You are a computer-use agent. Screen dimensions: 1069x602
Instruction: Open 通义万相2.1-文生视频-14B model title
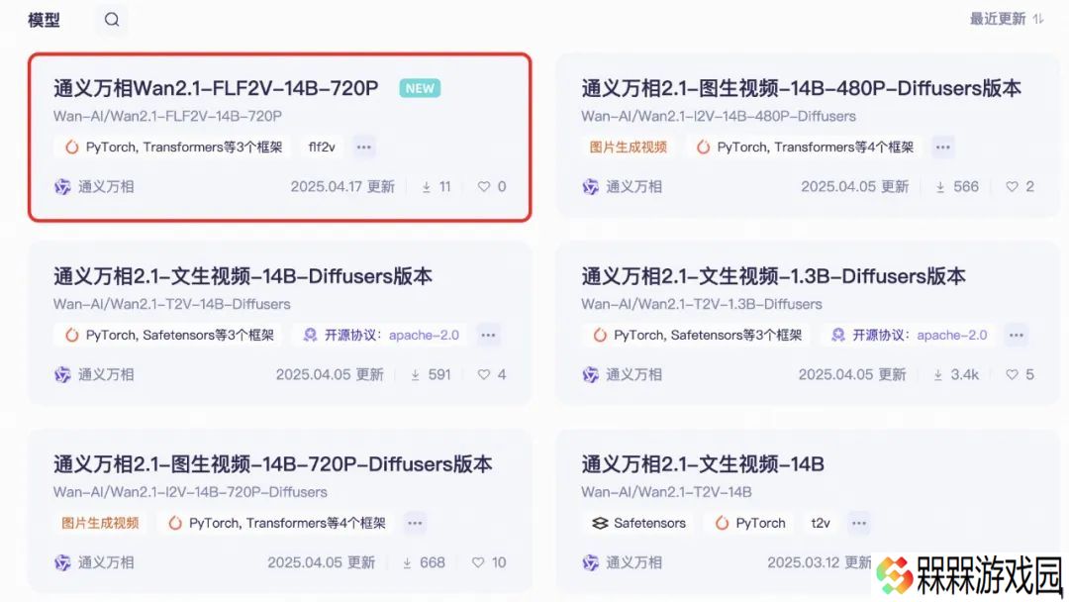pos(703,464)
